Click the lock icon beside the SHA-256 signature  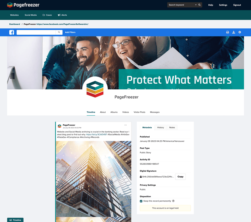(141, 177)
